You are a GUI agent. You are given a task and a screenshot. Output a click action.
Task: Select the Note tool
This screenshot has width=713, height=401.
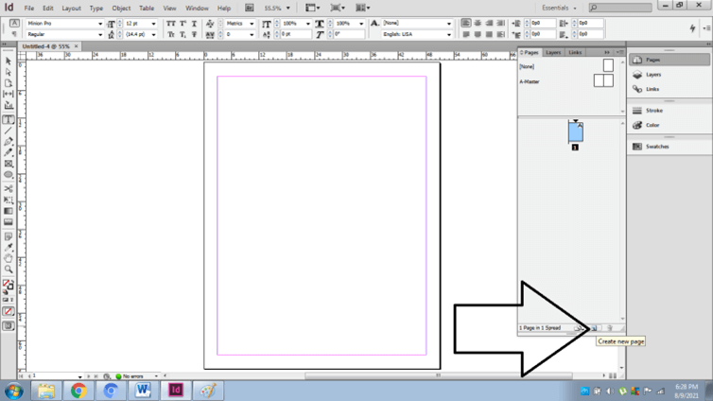(x=9, y=236)
